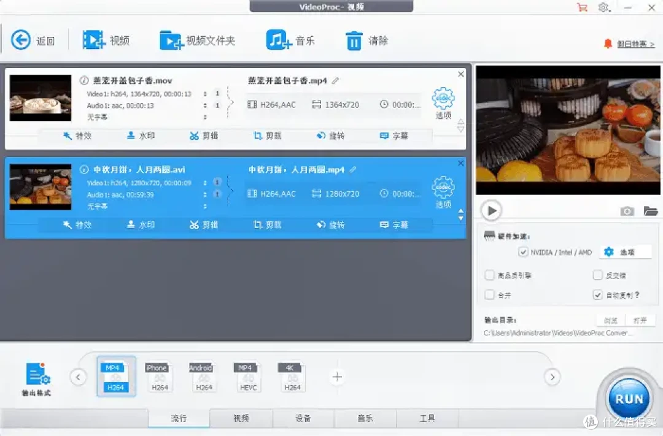This screenshot has height=436, width=663.
Task: Rename output 中秋月饼，人月两圆.mp4 with pencil icon
Action: (x=352, y=169)
